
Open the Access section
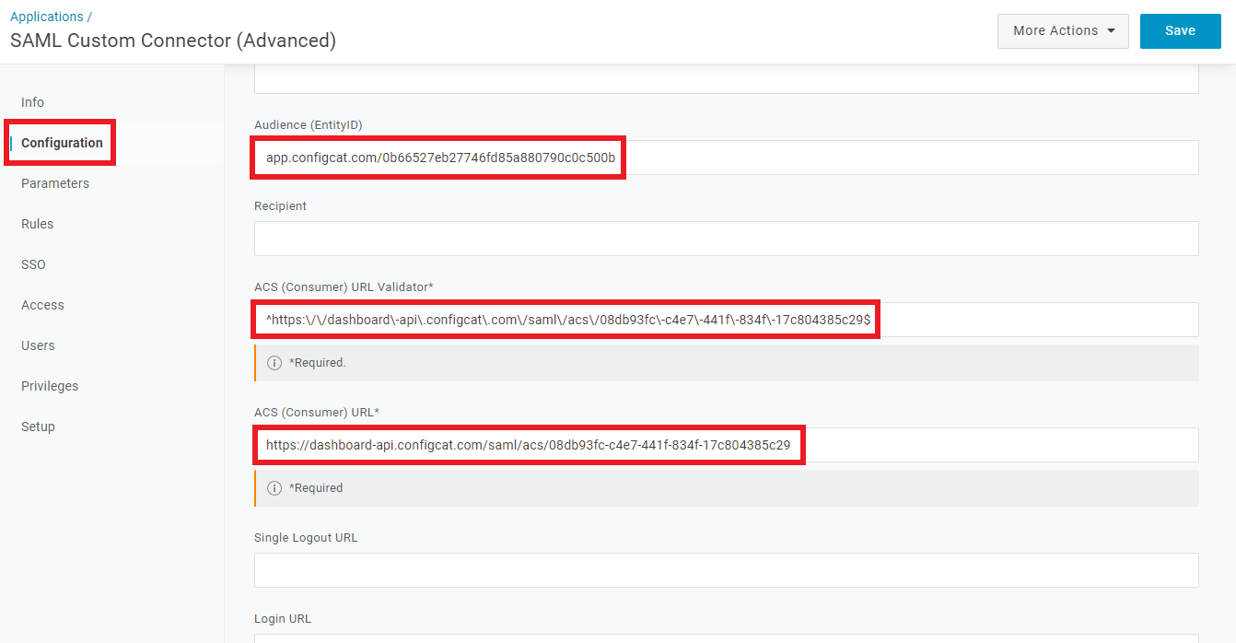pyautogui.click(x=42, y=304)
